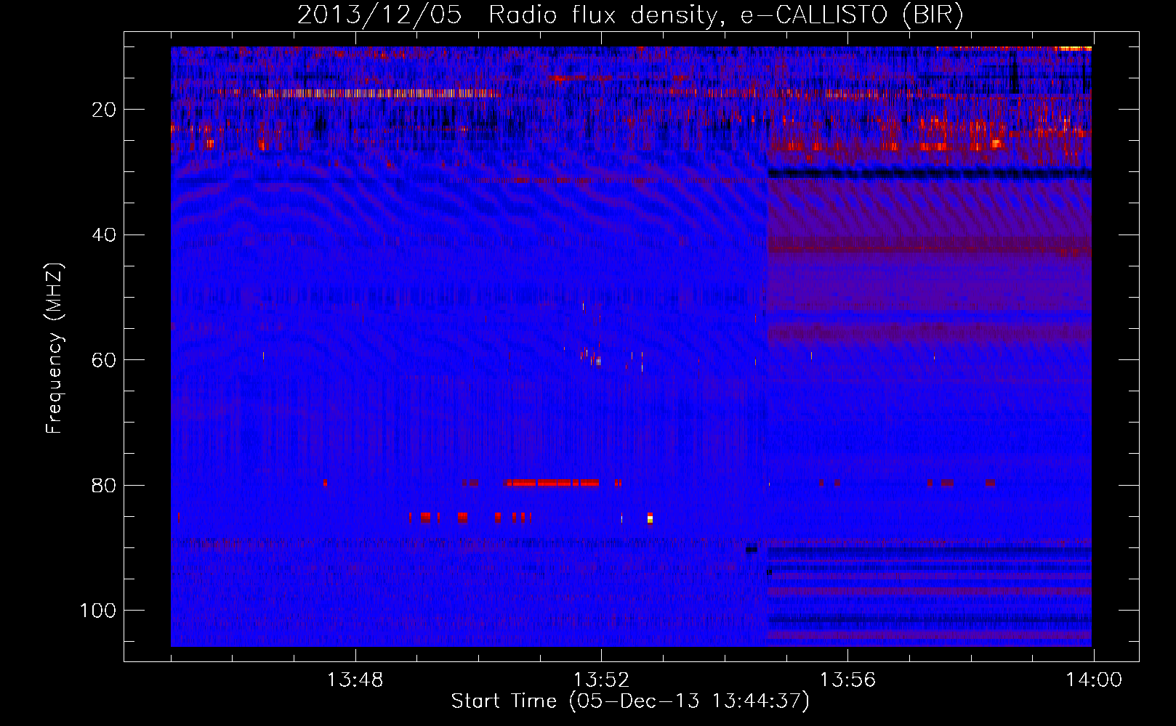Click the plot title '2013/12/05 Radio flux density'
1176x726 pixels.
point(507,15)
